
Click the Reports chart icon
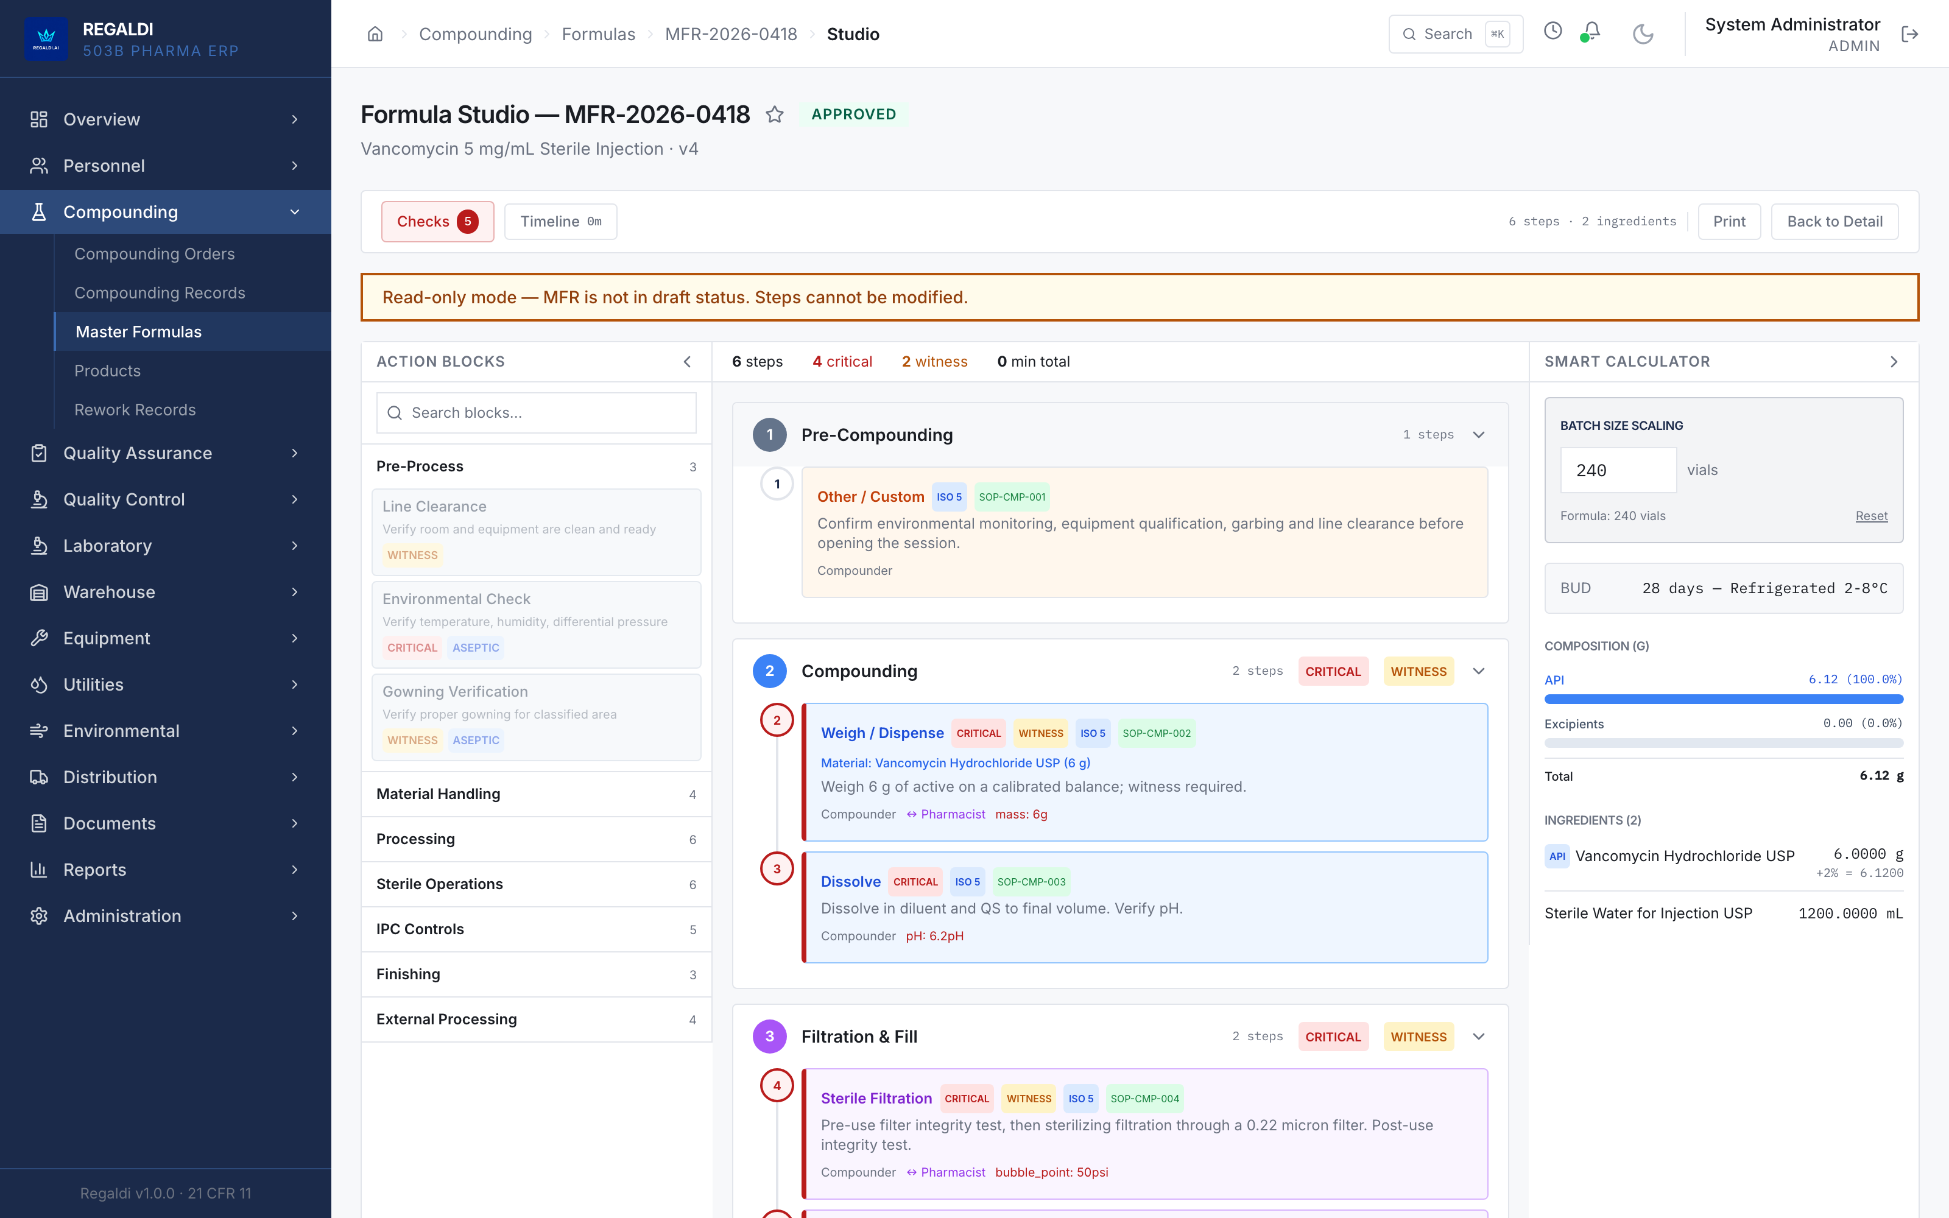pyautogui.click(x=38, y=869)
